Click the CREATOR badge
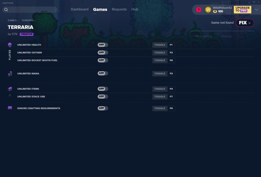Viewport: 261px width, 177px height. (26, 34)
